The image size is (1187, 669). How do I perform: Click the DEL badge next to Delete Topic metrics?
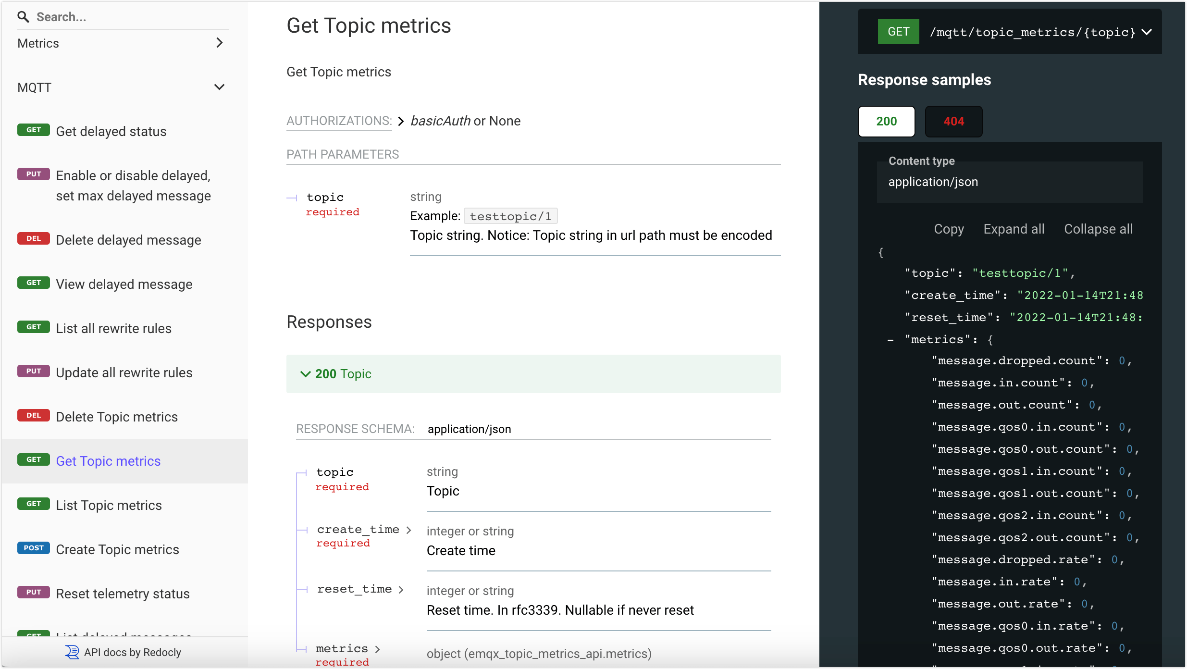coord(33,415)
